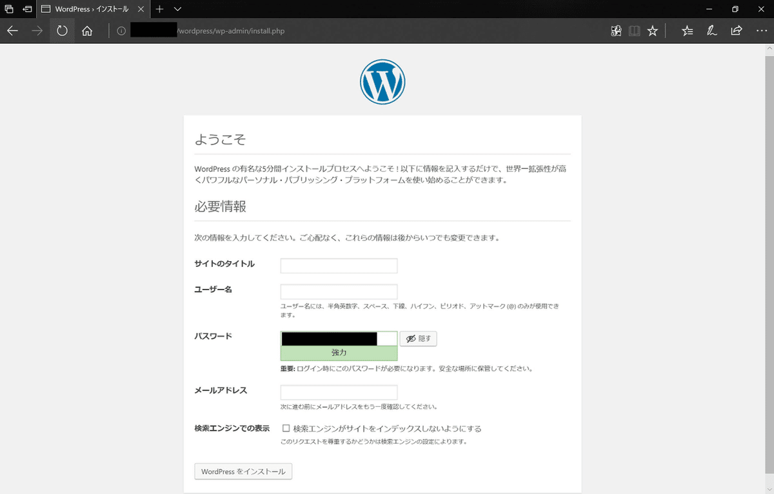Open a new tab with plus icon
The height and width of the screenshot is (494, 774).
tap(160, 9)
